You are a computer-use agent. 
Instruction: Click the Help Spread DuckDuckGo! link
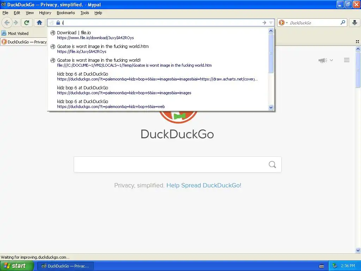pyautogui.click(x=204, y=185)
